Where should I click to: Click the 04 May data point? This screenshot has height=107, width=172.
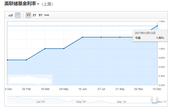click(x=63, y=48)
